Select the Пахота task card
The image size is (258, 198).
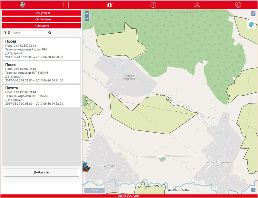point(41,96)
